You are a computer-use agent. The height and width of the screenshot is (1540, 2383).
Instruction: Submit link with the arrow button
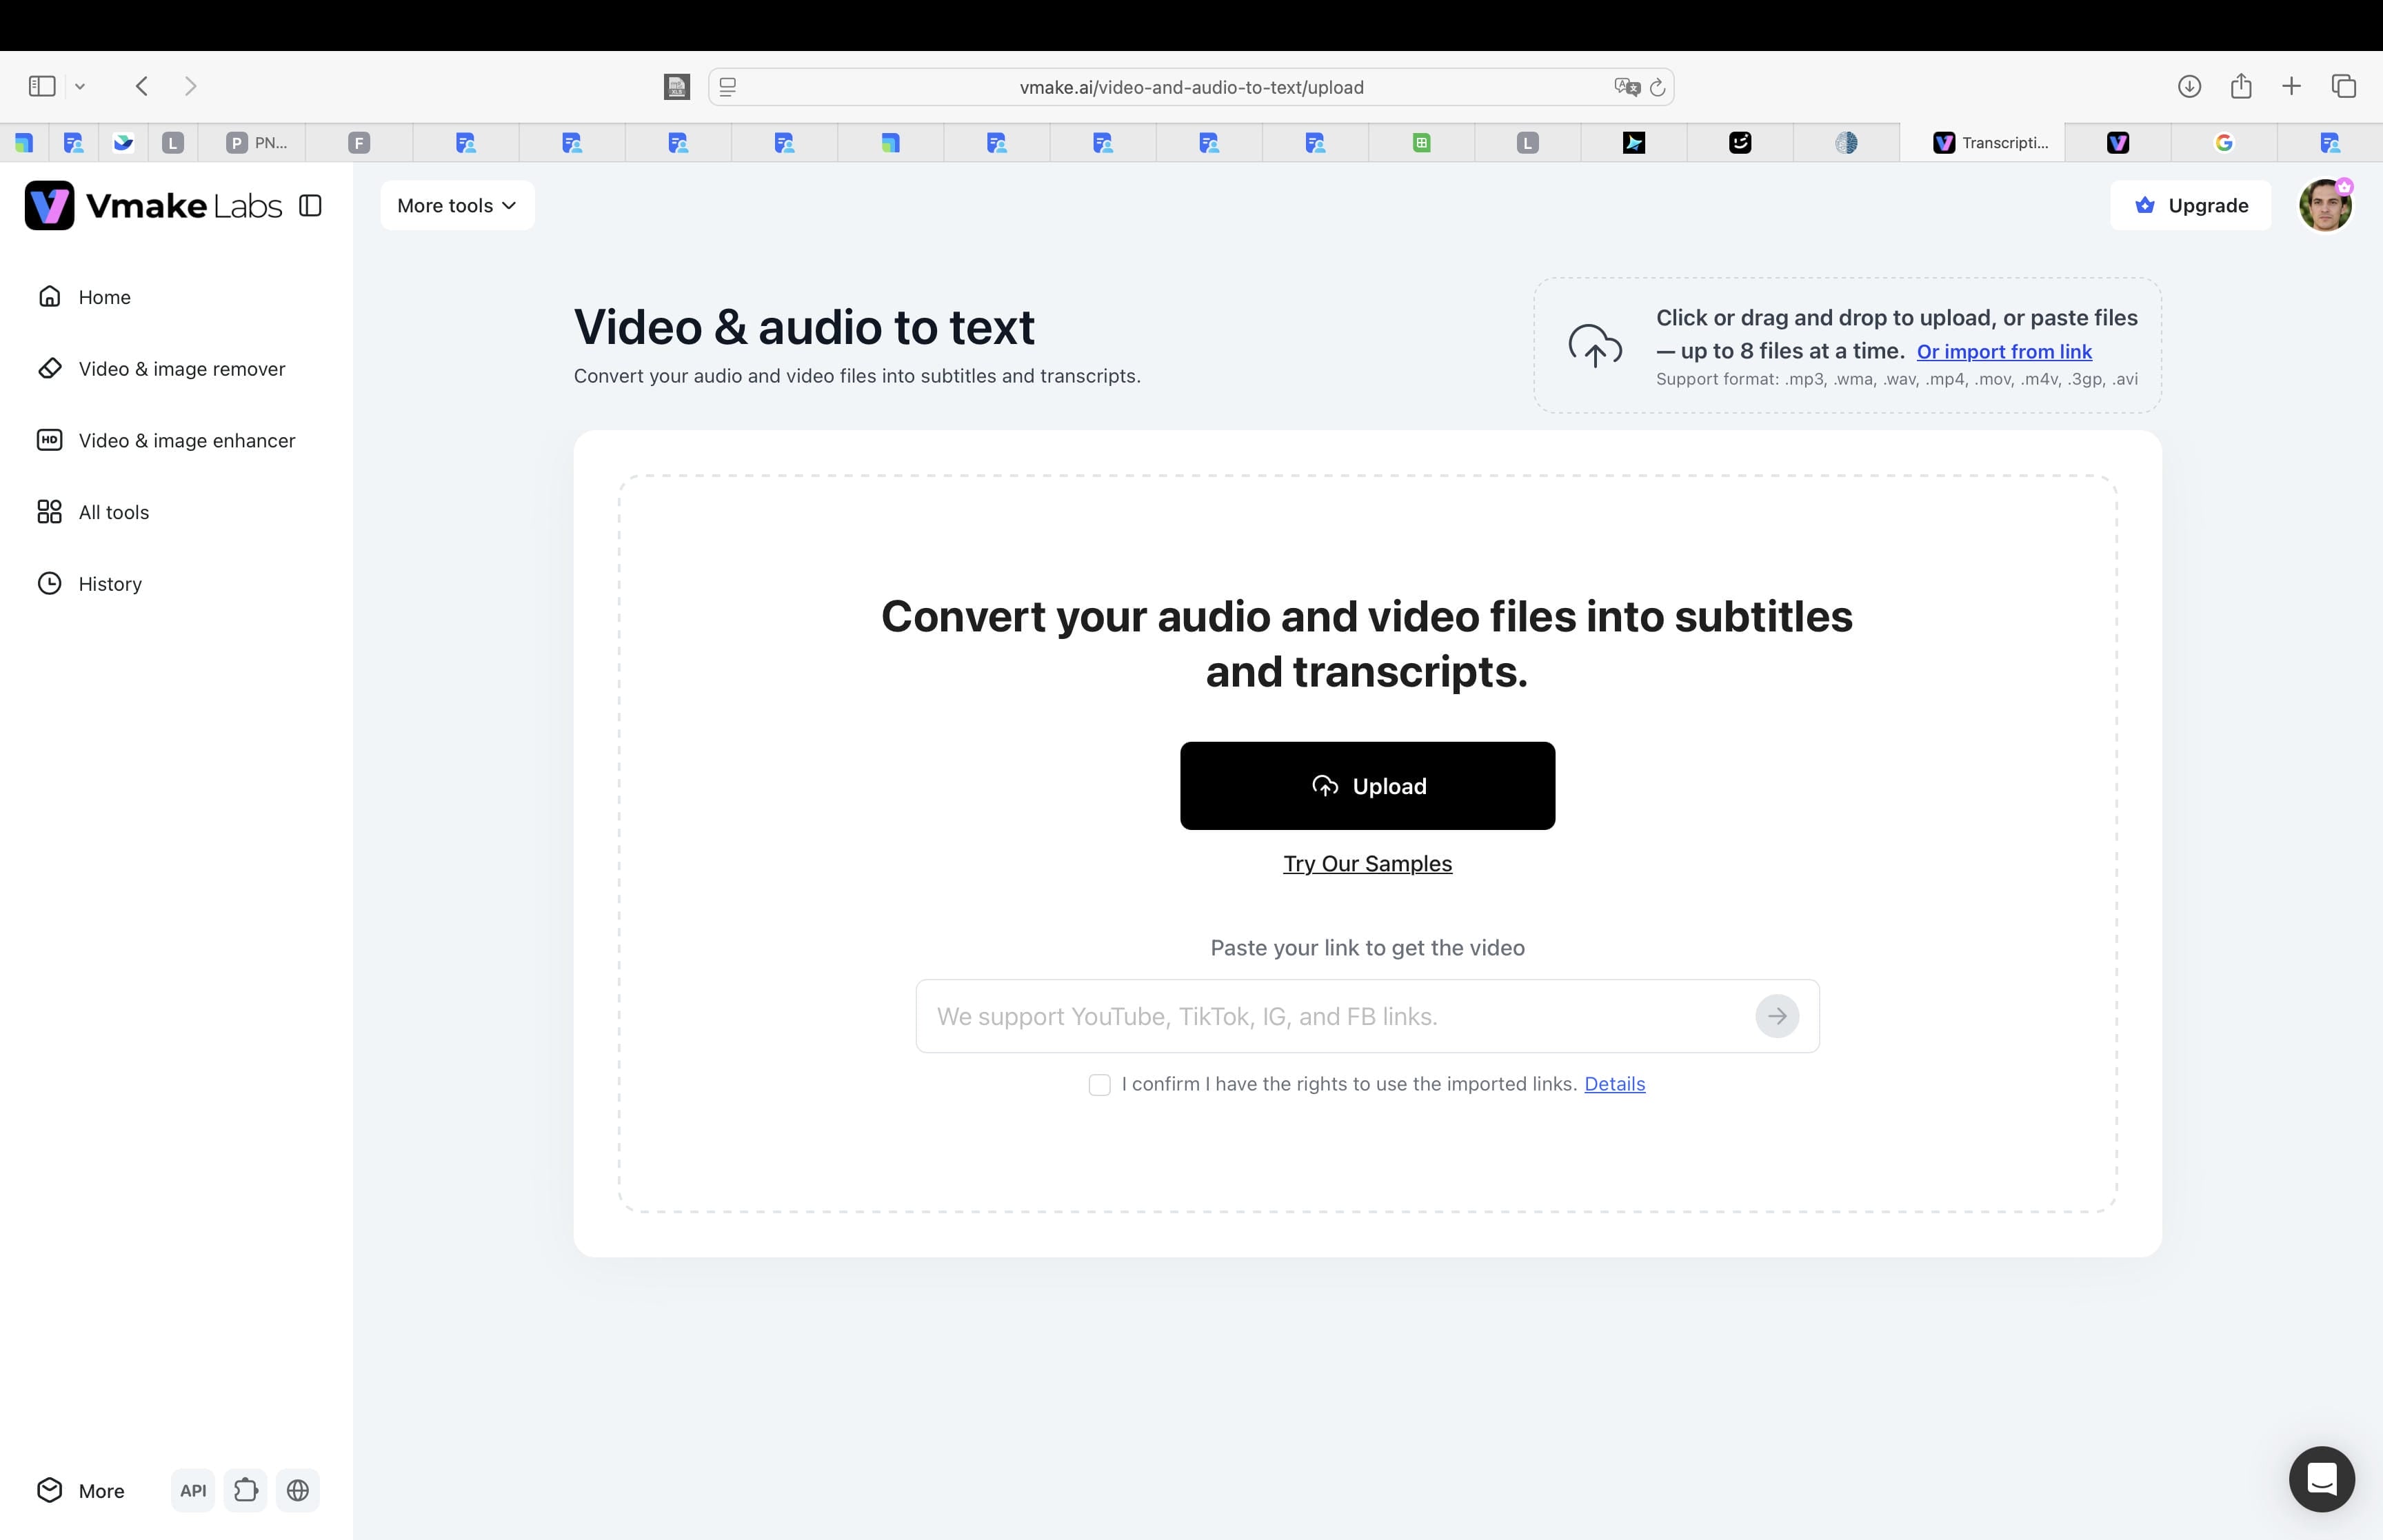1777,1016
